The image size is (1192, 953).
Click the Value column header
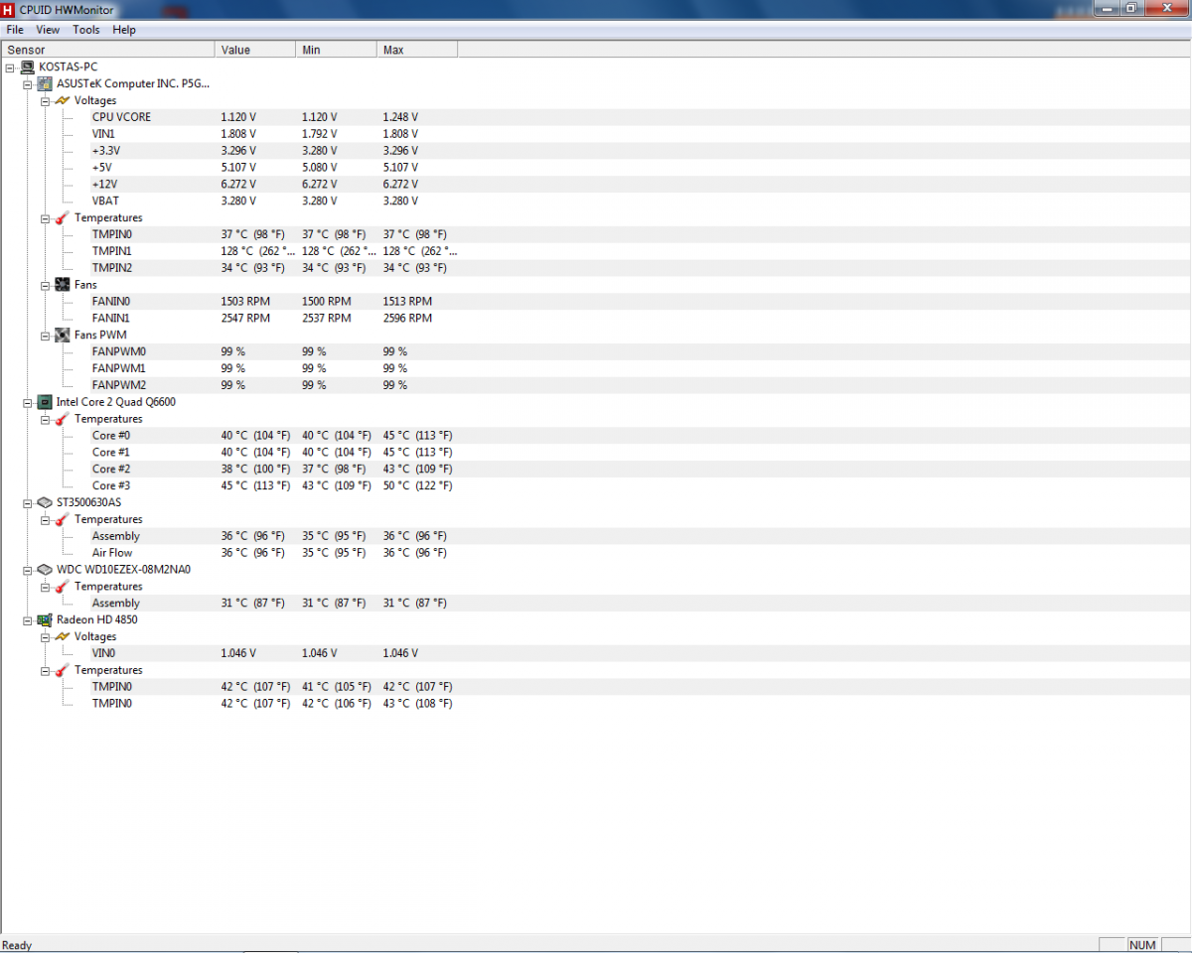(255, 50)
